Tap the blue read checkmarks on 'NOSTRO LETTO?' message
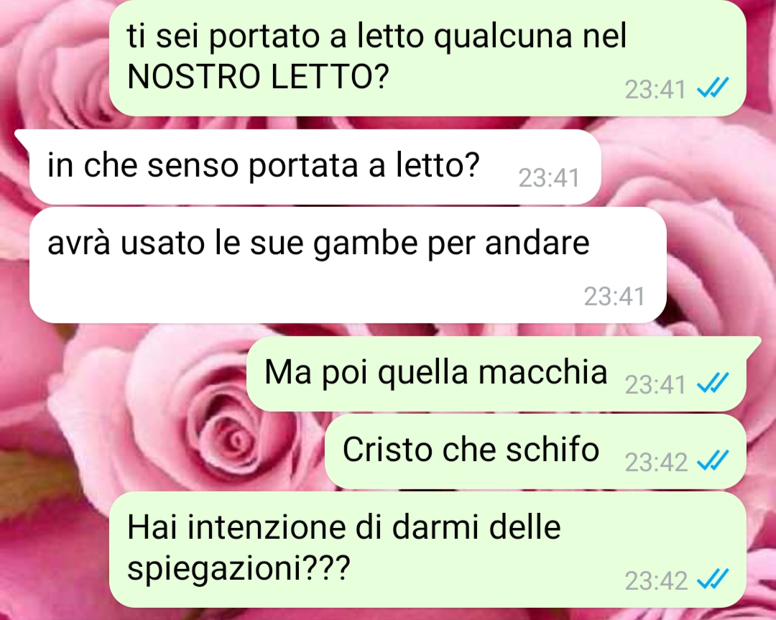The image size is (776, 620). [713, 88]
